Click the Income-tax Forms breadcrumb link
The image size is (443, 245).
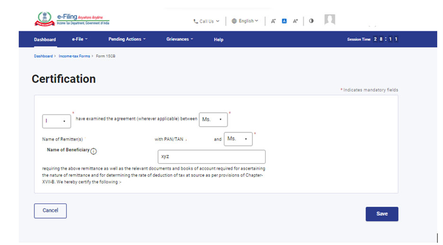(x=74, y=56)
